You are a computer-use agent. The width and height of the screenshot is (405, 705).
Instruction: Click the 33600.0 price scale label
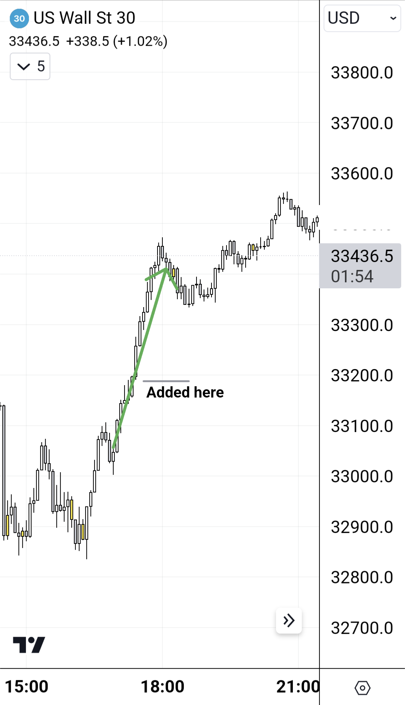pos(362,174)
